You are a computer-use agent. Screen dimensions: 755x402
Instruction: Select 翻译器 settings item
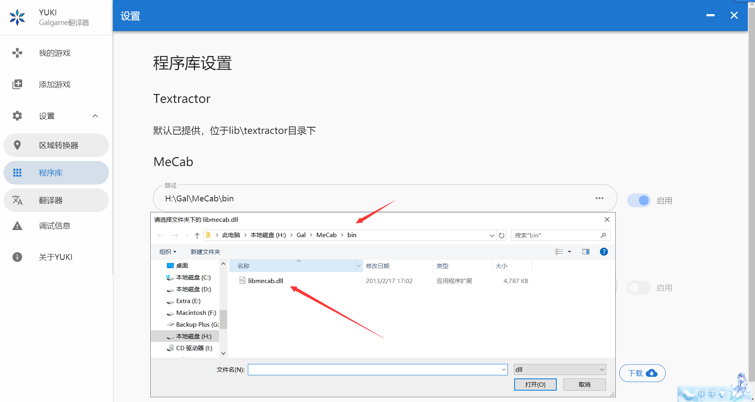point(56,200)
